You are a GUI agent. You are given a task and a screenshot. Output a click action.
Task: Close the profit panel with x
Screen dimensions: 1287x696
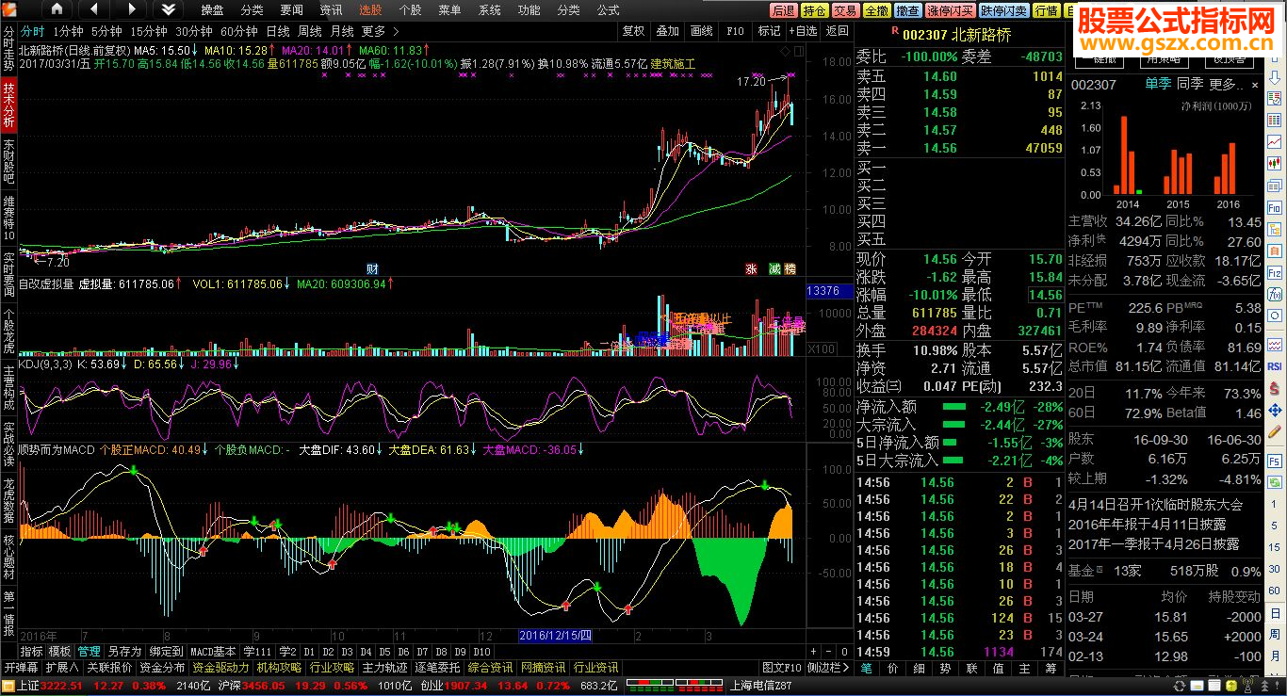pyautogui.click(x=1254, y=85)
